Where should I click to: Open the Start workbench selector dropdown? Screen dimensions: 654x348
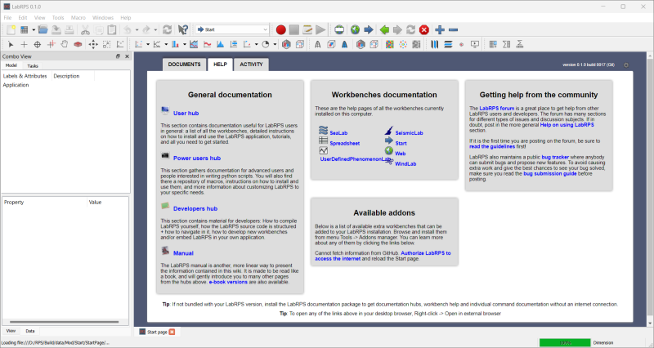point(232,29)
